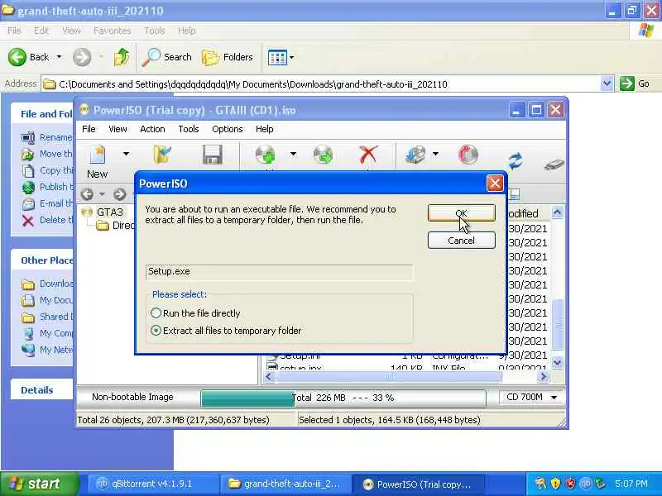Viewport: 662px width, 496px height.
Task: Click PowerISO back navigation arrow
Action: pos(88,194)
